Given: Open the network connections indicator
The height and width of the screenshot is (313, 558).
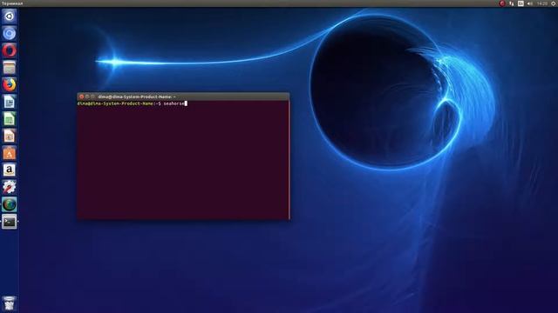Looking at the screenshot, I should click(x=512, y=3).
